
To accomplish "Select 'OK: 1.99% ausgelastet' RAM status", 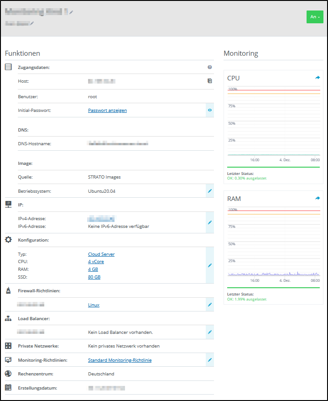I will tap(247, 299).
